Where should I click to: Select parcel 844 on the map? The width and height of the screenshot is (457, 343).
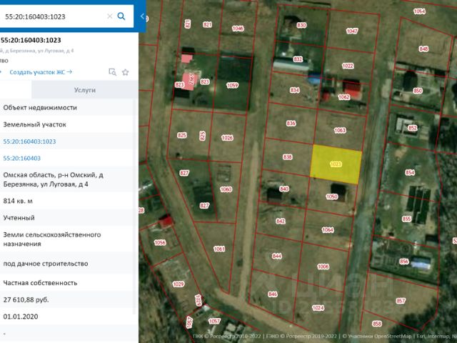point(276,256)
